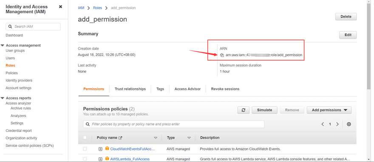374x162 pixels.
Task: Go to Roles in the breadcrumb
Action: 98,8
